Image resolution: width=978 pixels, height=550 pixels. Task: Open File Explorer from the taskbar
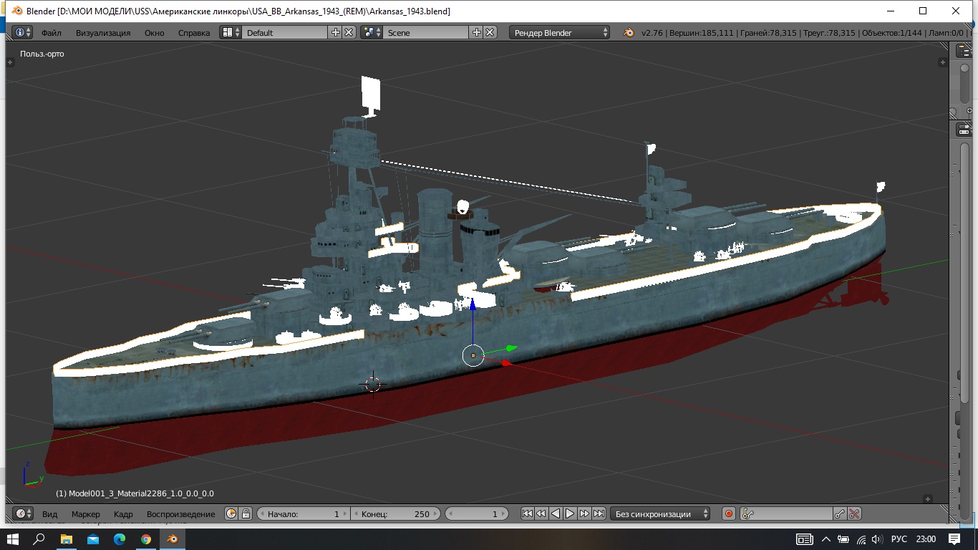[66, 539]
